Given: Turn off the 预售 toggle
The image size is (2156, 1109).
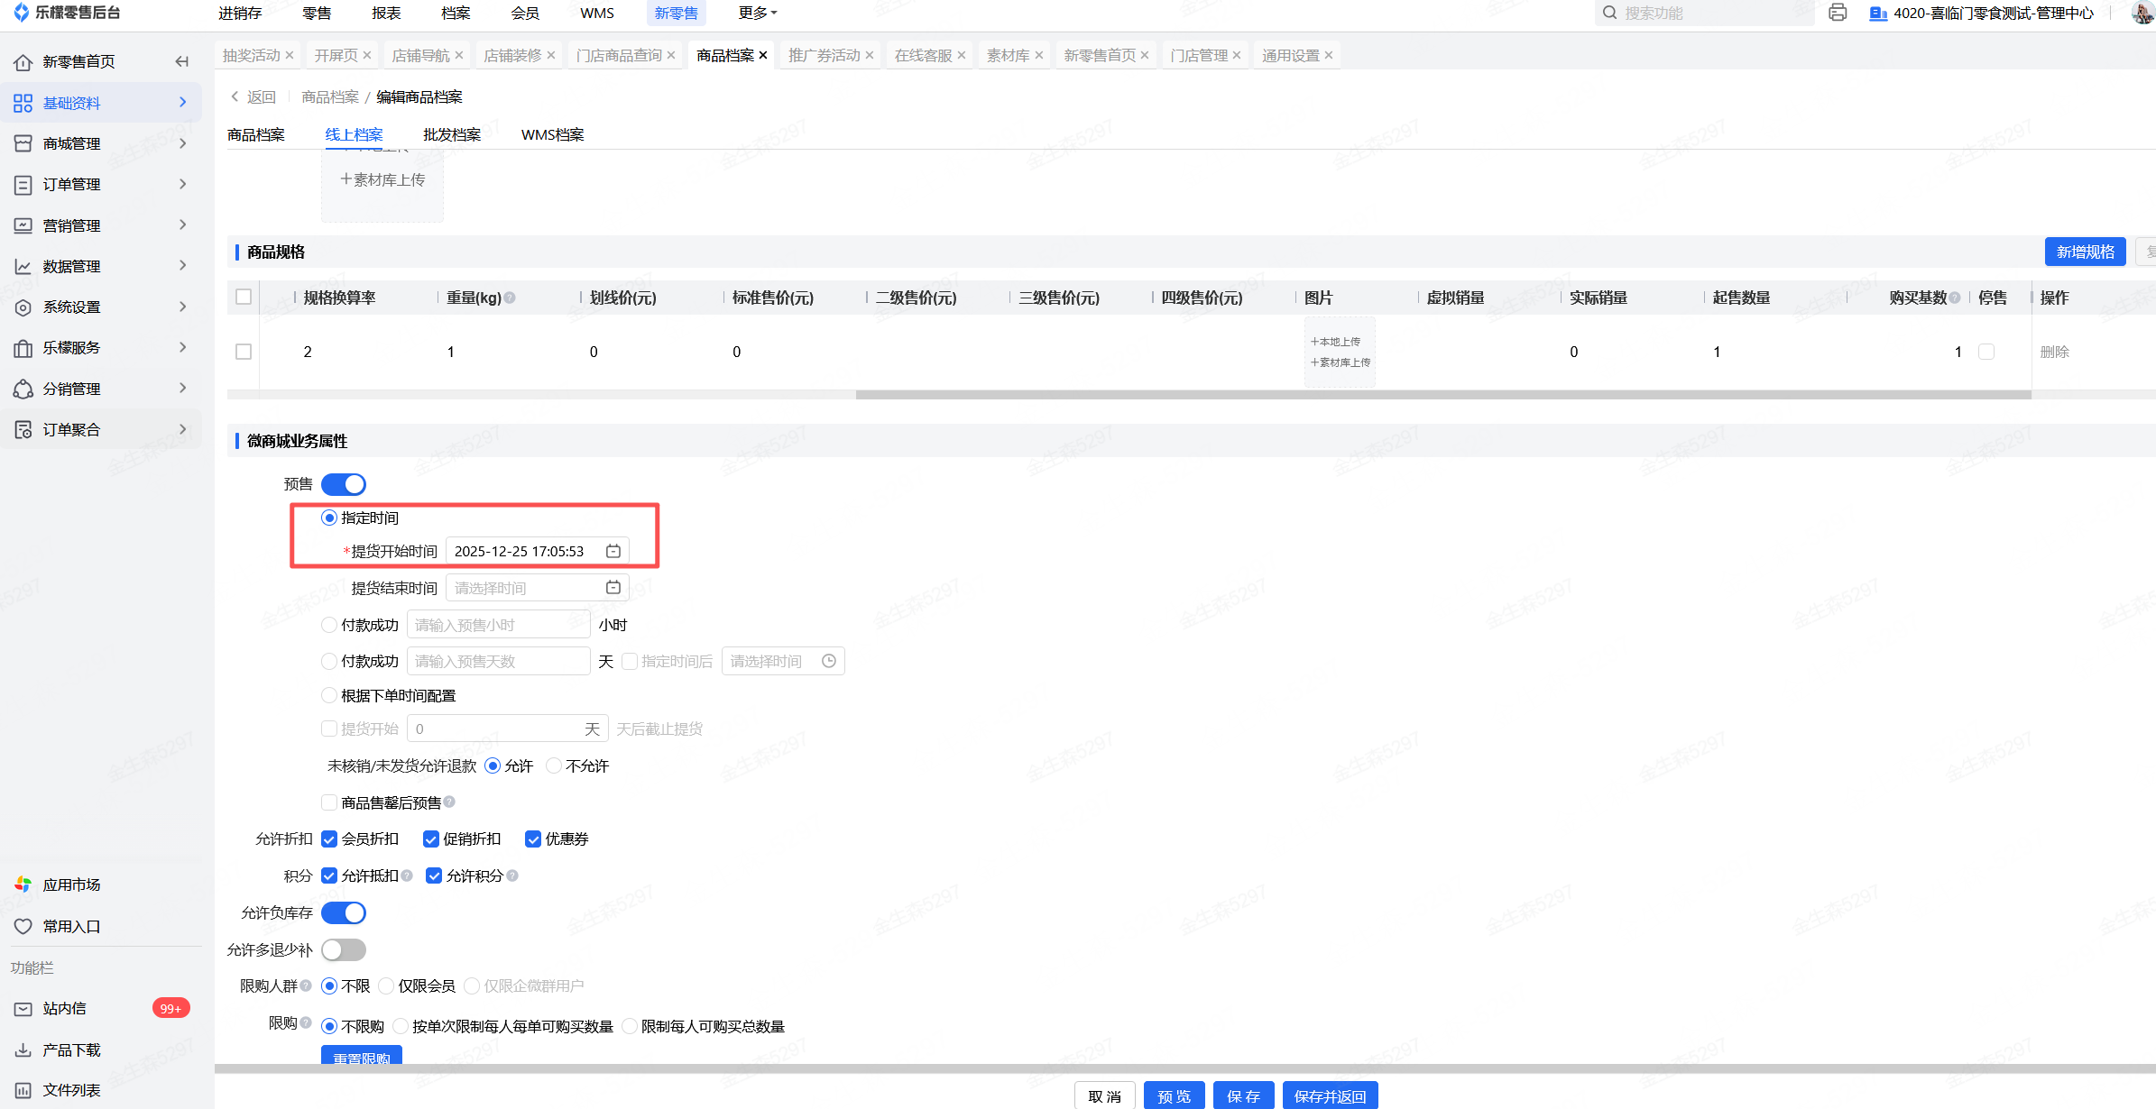Looking at the screenshot, I should tap(344, 484).
